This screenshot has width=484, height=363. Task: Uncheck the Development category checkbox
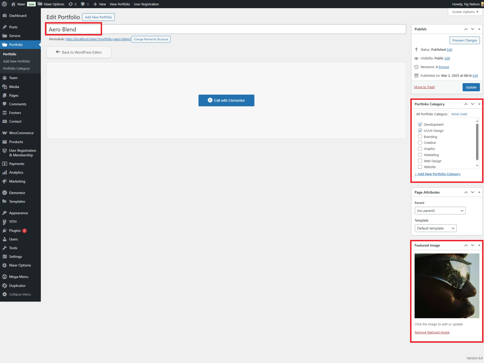coord(420,124)
